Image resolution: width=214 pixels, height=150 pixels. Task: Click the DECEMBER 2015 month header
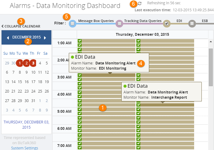(27, 37)
